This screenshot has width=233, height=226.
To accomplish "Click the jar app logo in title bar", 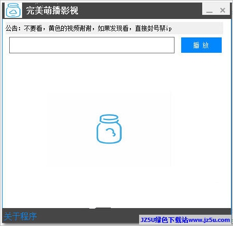I will 13,10.
